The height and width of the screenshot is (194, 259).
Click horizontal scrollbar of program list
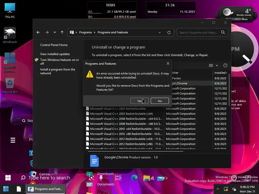point(136,151)
